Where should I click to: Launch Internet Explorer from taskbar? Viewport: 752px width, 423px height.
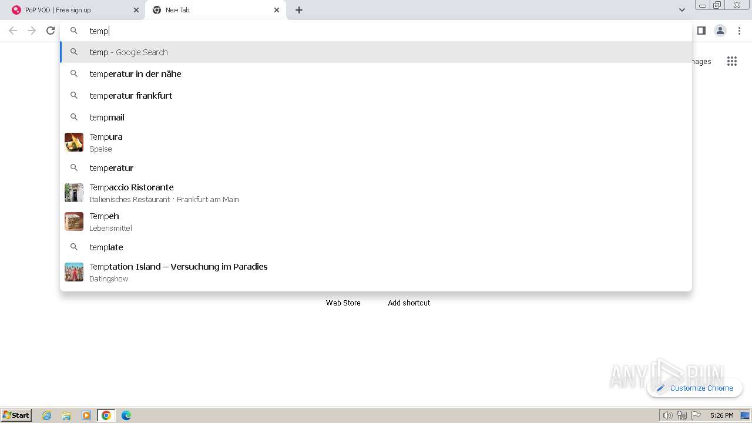click(x=47, y=415)
